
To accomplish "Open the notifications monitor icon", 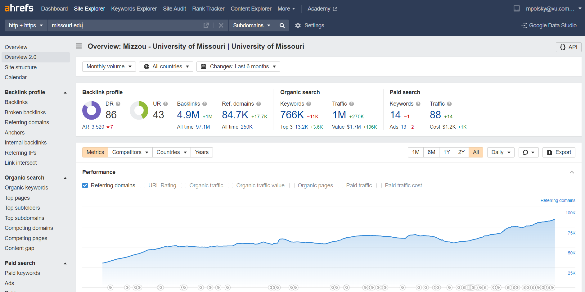I will [516, 9].
